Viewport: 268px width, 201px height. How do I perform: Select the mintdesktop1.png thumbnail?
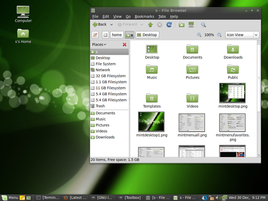coord(151,121)
